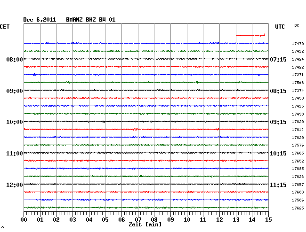Click the 11:15 UTC time label

click(x=278, y=185)
